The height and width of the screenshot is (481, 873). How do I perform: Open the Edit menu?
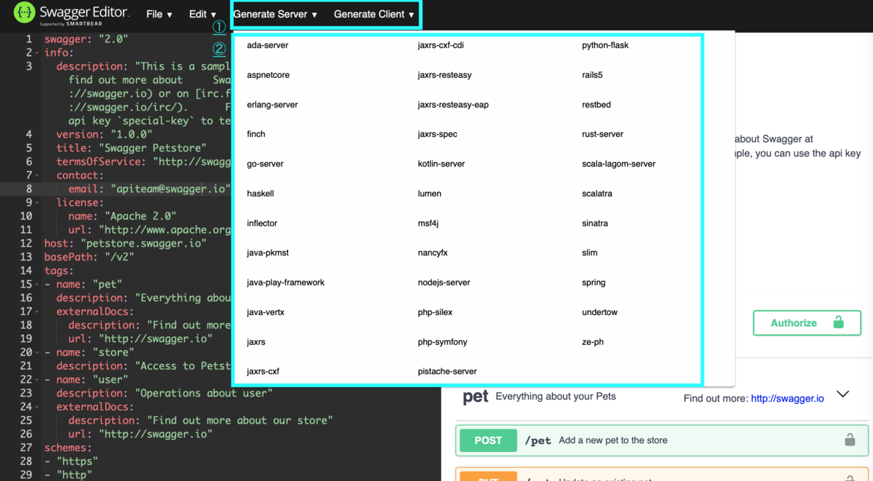(x=203, y=14)
